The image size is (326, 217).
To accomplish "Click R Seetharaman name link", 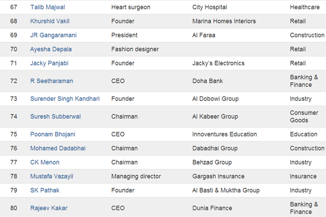I will [x=52, y=81].
